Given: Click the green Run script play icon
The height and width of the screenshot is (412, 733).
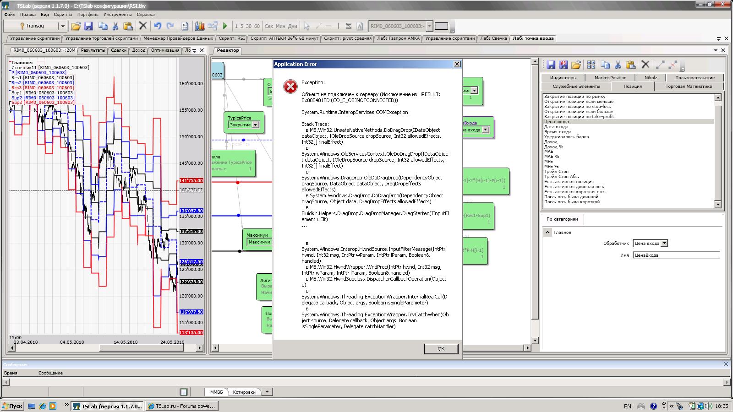Looking at the screenshot, I should click(225, 26).
